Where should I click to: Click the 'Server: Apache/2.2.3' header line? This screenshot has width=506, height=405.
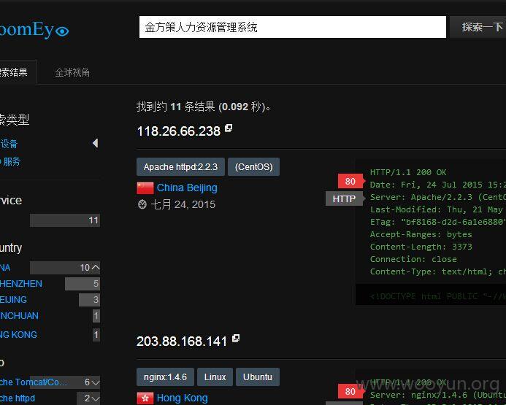tap(438, 197)
